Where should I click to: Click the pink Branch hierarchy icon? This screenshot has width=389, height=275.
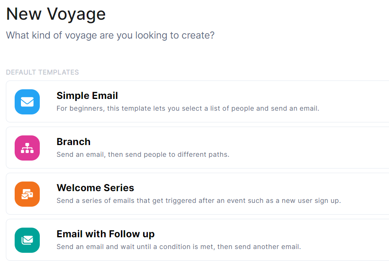point(27,148)
